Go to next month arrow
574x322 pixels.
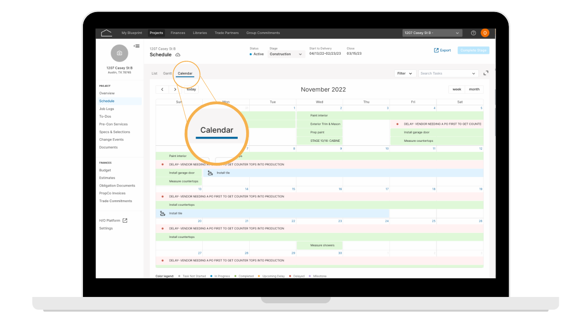click(x=175, y=89)
